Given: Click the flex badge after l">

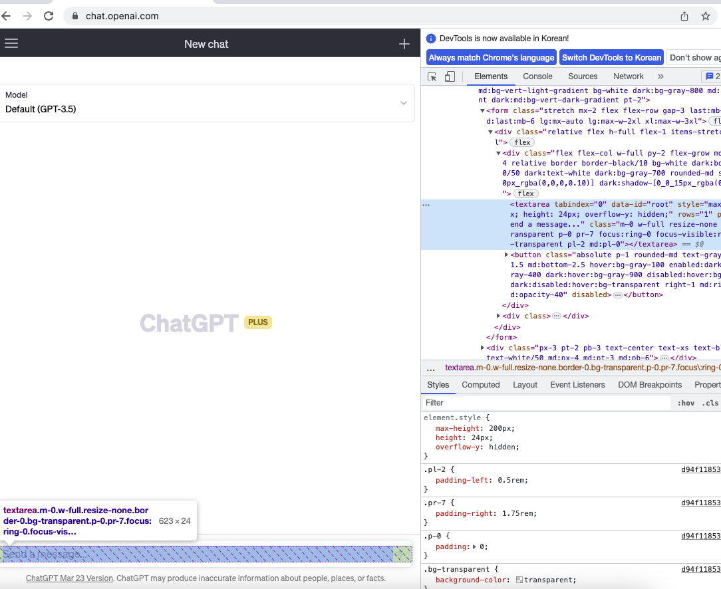Looking at the screenshot, I should tap(522, 142).
